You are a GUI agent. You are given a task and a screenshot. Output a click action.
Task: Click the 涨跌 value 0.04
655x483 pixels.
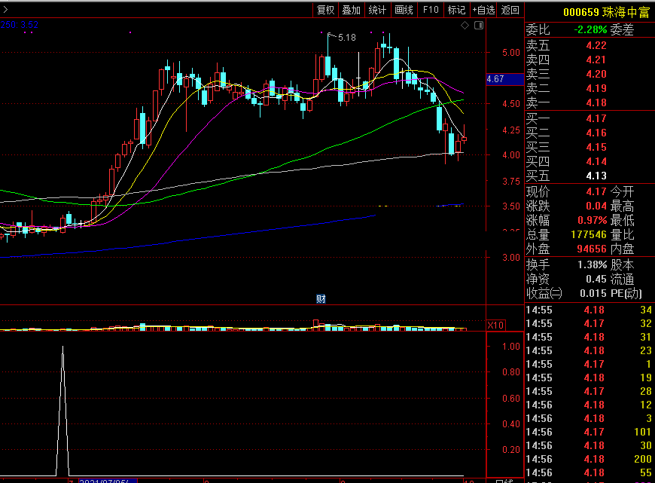(596, 206)
